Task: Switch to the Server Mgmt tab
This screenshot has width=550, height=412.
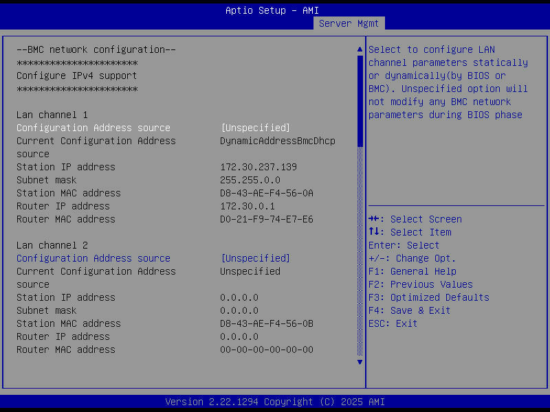Action: tap(349, 23)
